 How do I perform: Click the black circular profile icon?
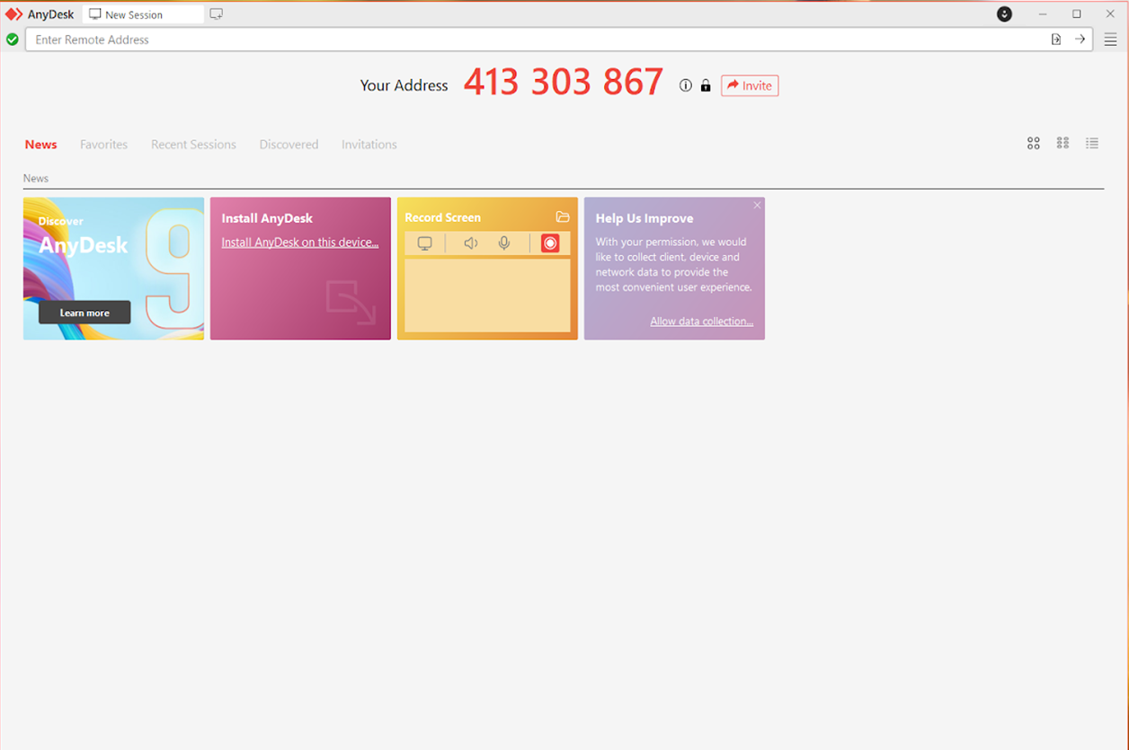[1005, 14]
